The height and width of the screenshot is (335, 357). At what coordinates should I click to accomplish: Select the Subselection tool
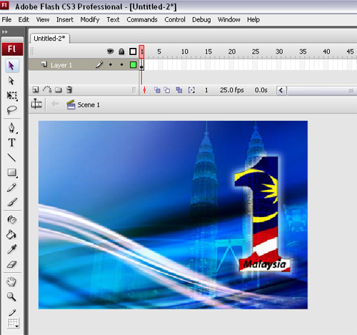click(x=11, y=81)
